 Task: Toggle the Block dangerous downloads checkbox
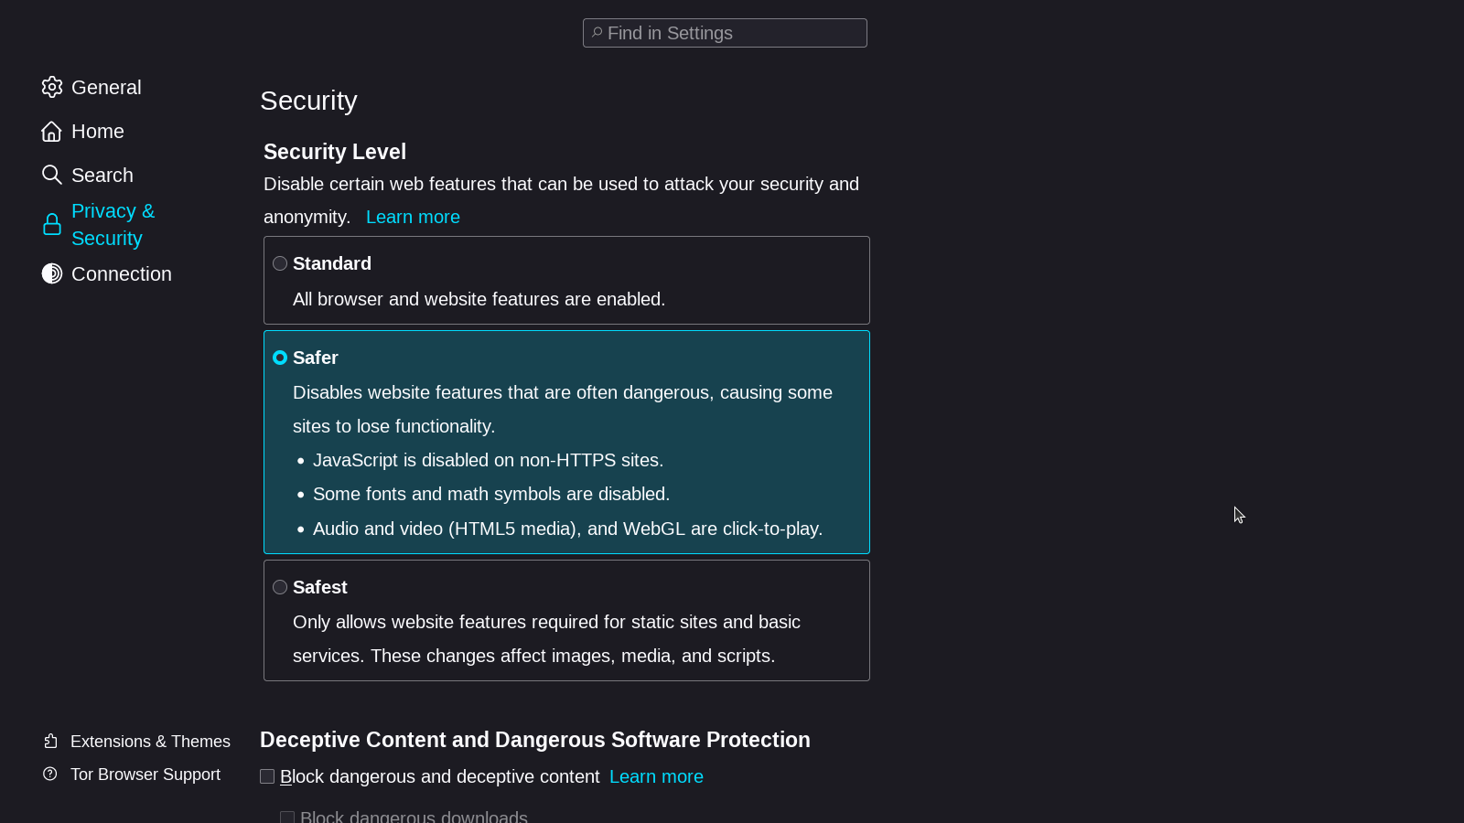[287, 817]
